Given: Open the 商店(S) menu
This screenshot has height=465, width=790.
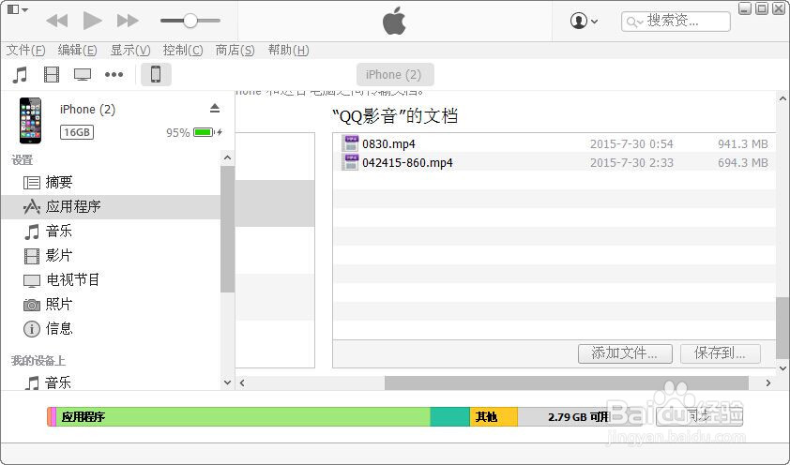Looking at the screenshot, I should [x=235, y=51].
